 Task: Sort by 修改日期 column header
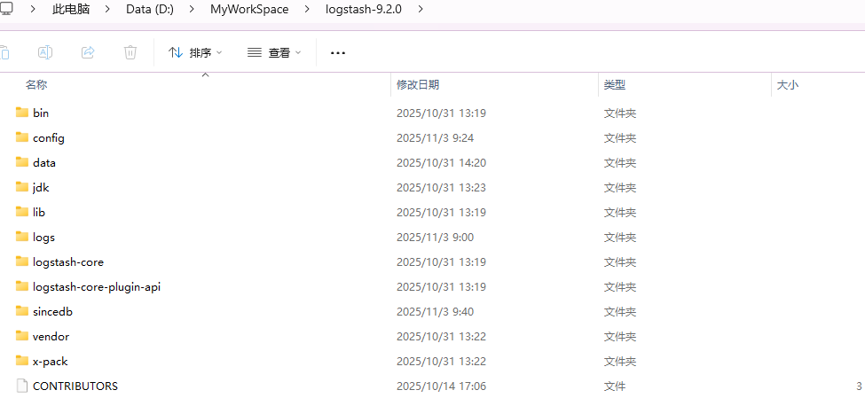point(418,85)
